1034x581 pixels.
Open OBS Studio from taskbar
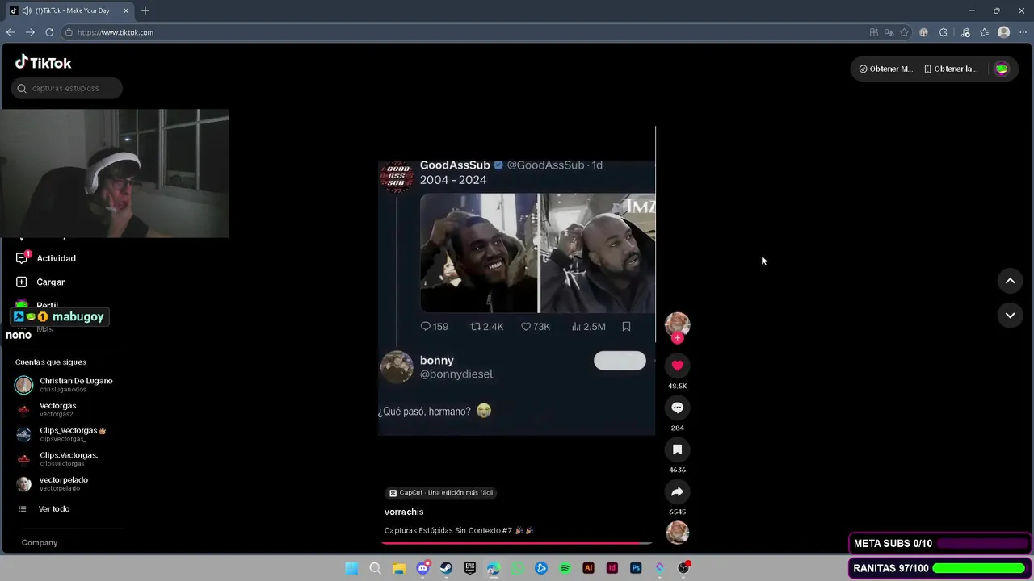coord(683,568)
